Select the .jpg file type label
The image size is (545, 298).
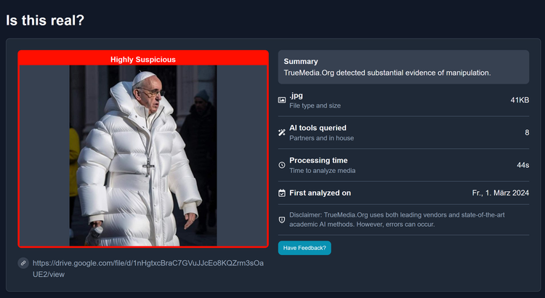point(296,96)
